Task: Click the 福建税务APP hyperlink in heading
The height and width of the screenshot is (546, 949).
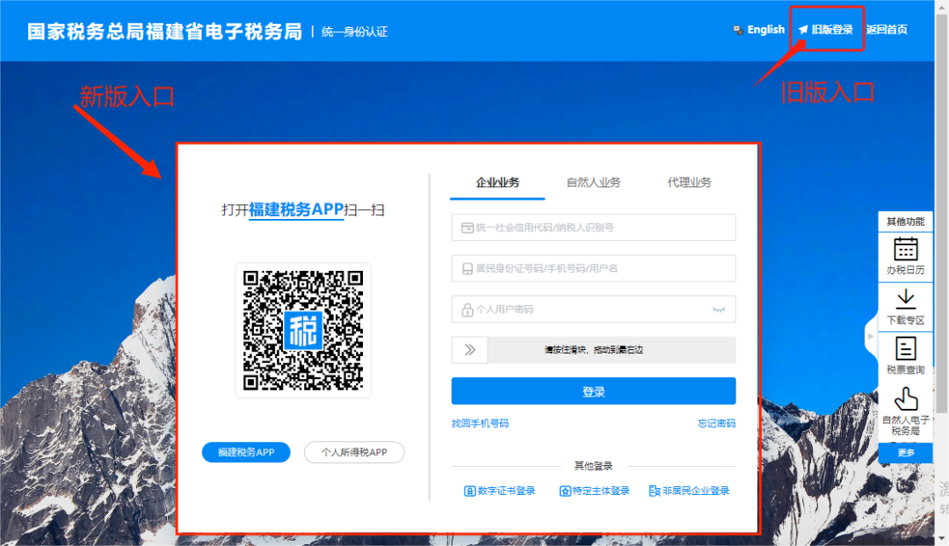Action: coord(296,209)
